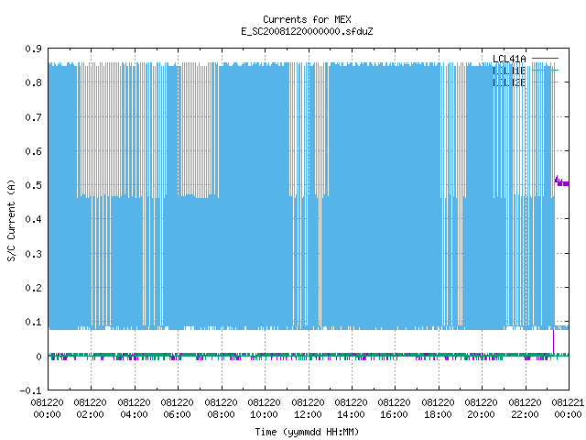The width and height of the screenshot is (586, 440).
Task: Click the 0.9 y-axis value
Action: [33, 49]
